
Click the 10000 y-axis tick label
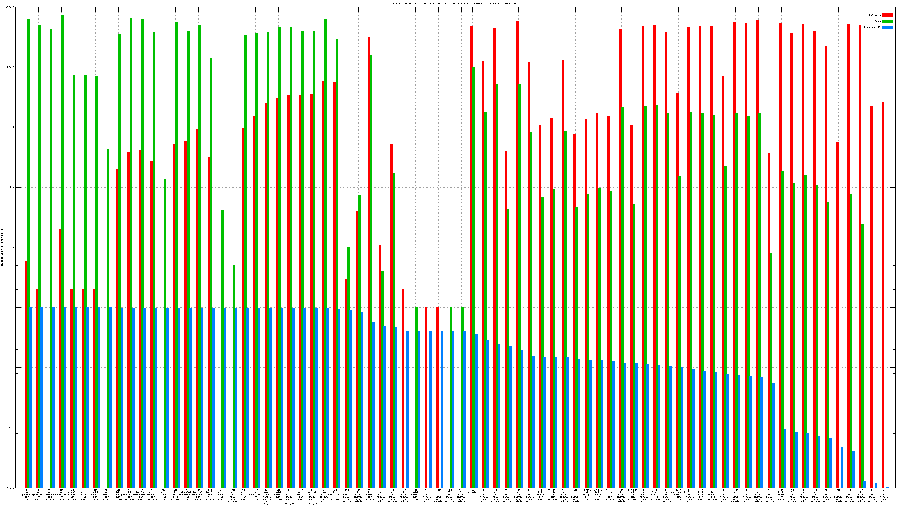[x=11, y=67]
